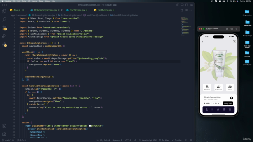The image size is (253, 142).
Task: Increase the product quantity with the plus button
Action: [x=218, y=103]
